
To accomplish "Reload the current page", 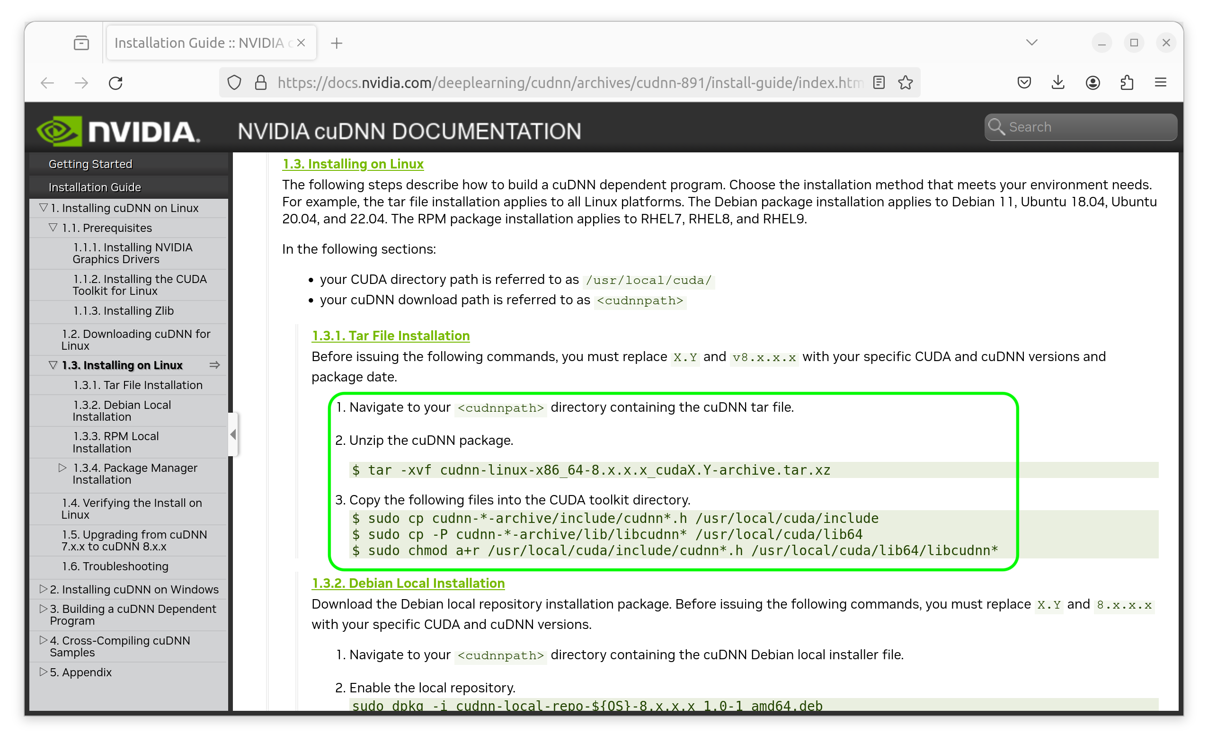I will (116, 83).
